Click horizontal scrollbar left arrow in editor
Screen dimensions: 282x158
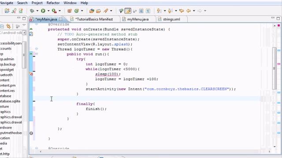(41, 151)
